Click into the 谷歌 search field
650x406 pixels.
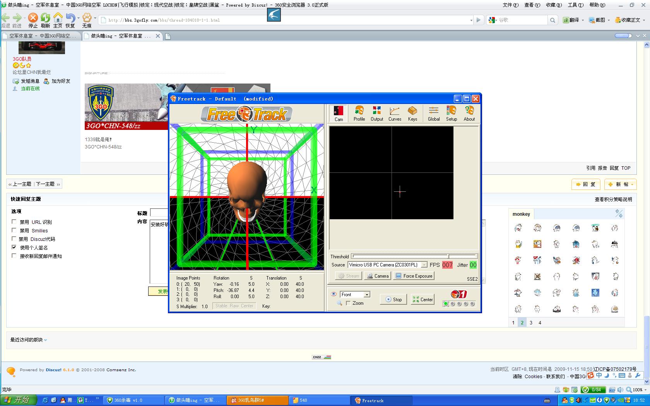522,20
